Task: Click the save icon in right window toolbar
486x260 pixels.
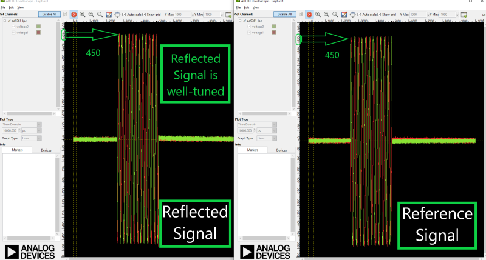Action: [343, 14]
